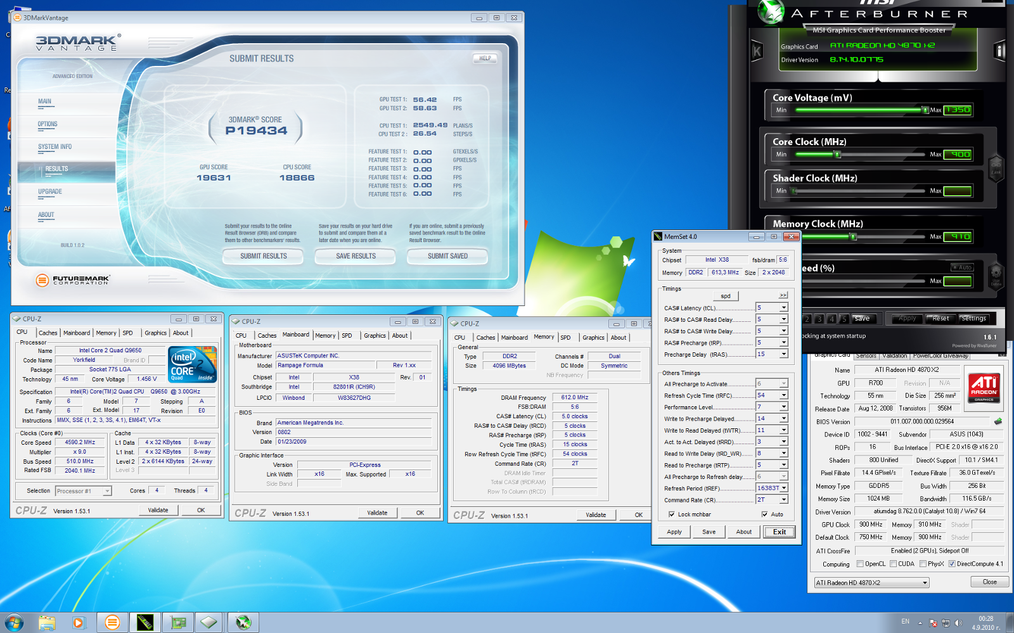Click the Futuremark Corporation logo

point(73,279)
